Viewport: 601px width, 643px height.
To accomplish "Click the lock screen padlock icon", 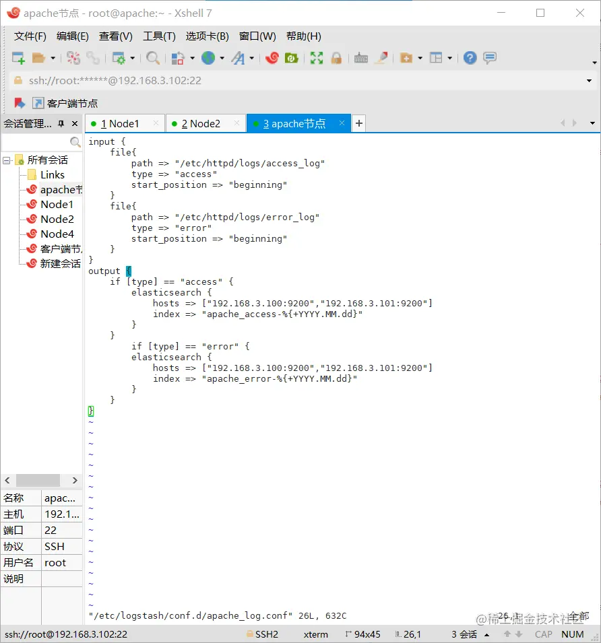I will point(336,58).
